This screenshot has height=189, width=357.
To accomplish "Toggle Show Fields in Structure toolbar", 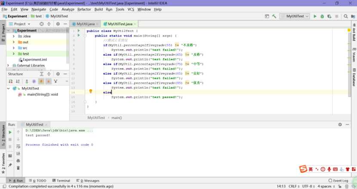I will [41, 81].
